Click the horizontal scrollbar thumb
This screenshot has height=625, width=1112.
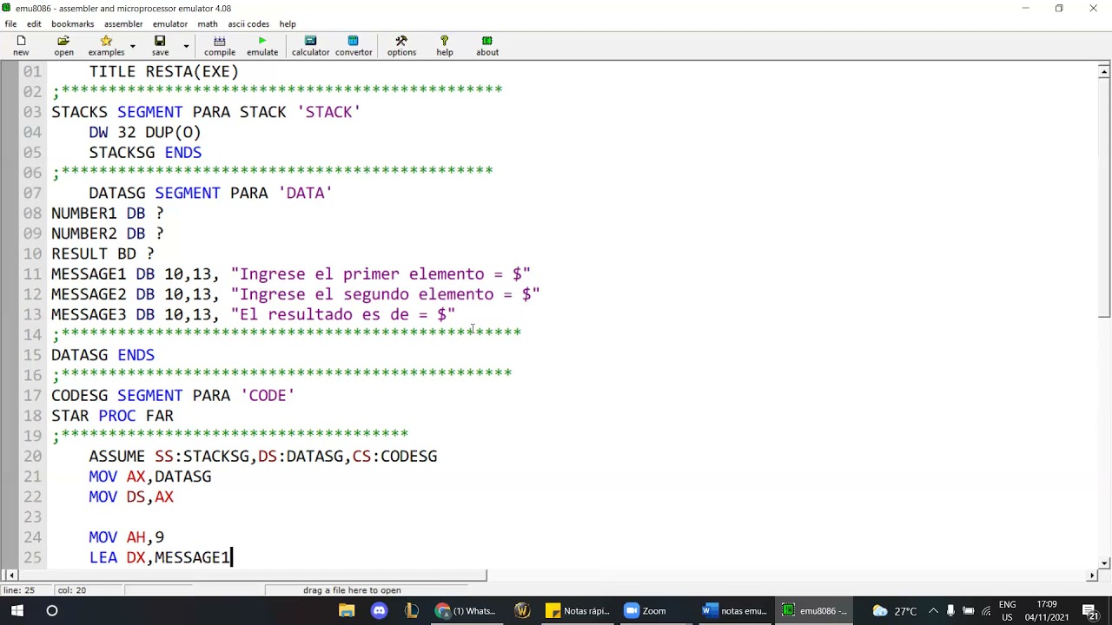[x=254, y=575]
